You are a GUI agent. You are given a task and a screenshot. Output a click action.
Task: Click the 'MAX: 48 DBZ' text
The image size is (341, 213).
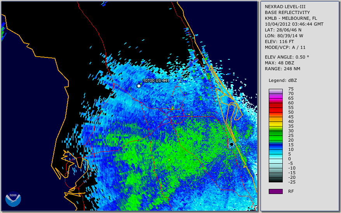[x=279, y=63]
